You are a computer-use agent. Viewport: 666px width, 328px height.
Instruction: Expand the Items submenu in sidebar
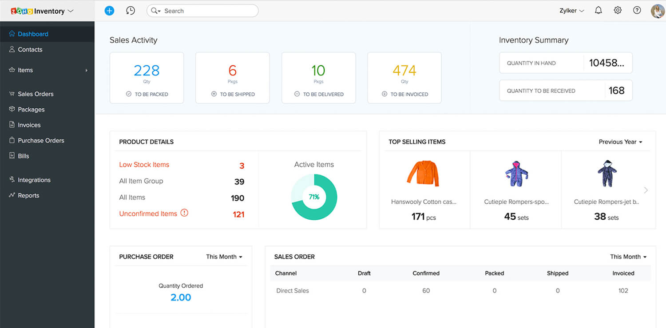click(x=86, y=70)
